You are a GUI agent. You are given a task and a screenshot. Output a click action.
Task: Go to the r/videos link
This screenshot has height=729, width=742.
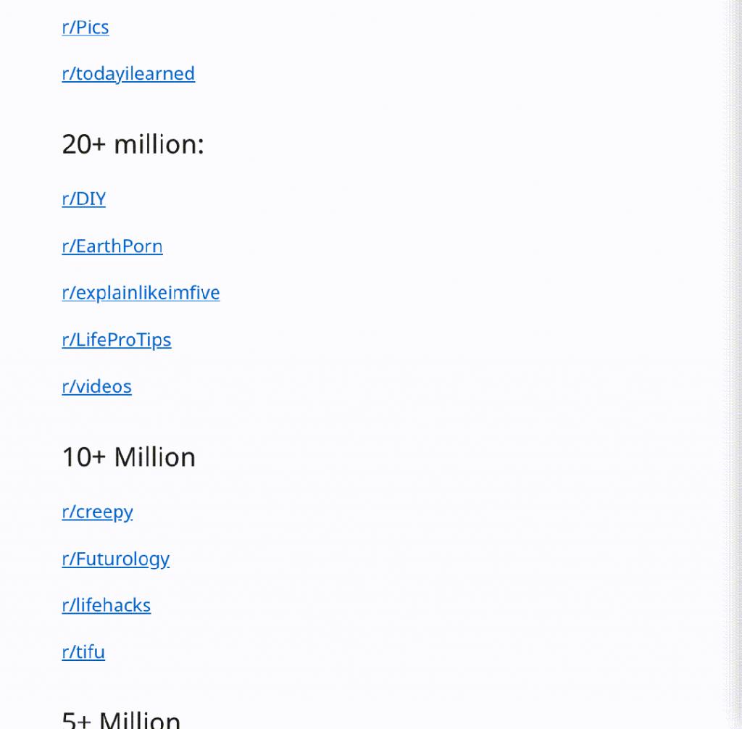pos(96,386)
